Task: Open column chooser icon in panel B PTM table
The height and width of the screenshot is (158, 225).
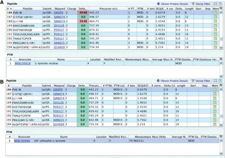Action: [221, 136]
